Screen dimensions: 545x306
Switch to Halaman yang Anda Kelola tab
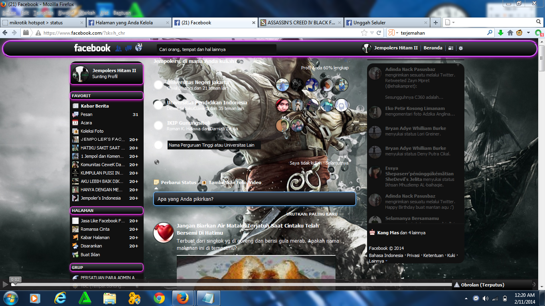(129, 23)
